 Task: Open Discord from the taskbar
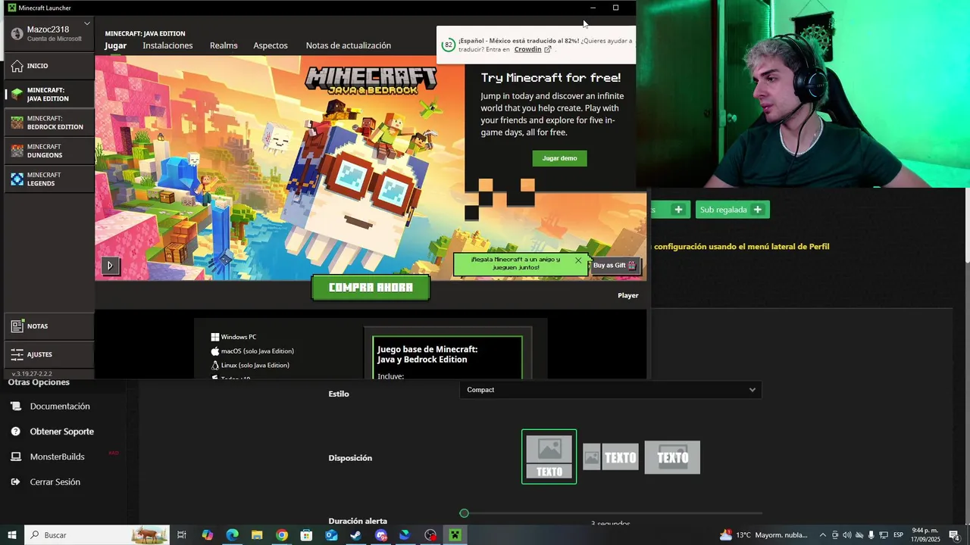coord(381,535)
